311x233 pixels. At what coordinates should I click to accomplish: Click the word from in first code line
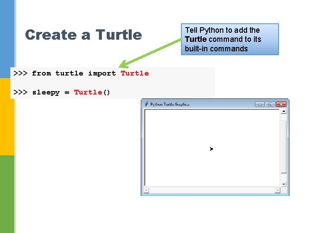(41, 73)
